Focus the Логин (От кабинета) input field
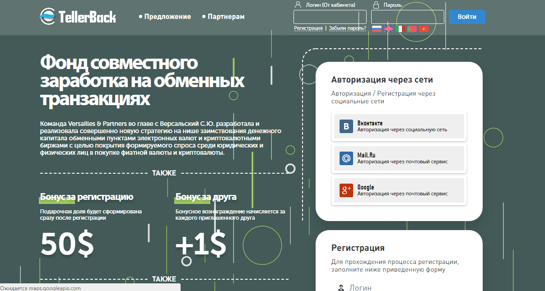The image size is (545, 291). point(330,17)
